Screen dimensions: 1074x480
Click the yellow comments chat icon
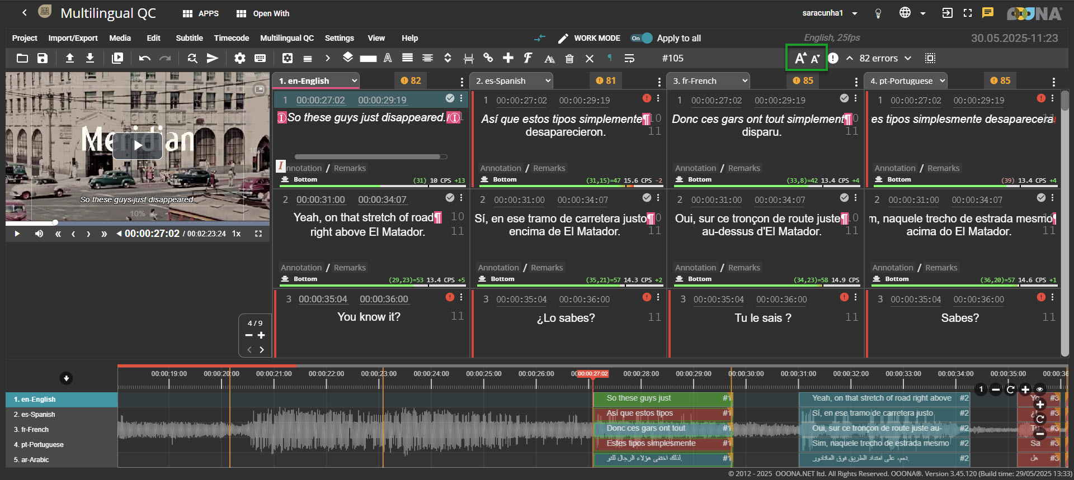pos(988,13)
